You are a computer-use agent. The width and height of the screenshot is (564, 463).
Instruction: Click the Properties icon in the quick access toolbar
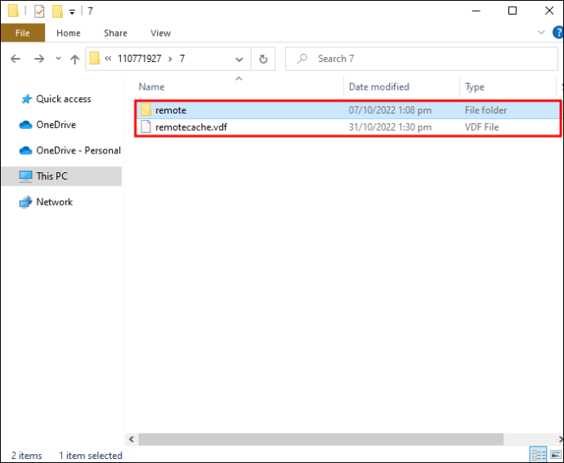39,11
